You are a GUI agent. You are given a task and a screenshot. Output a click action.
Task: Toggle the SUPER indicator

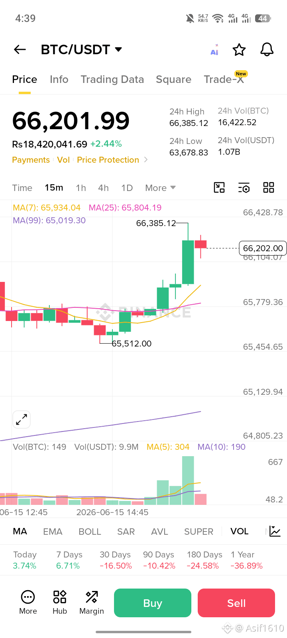point(199,532)
